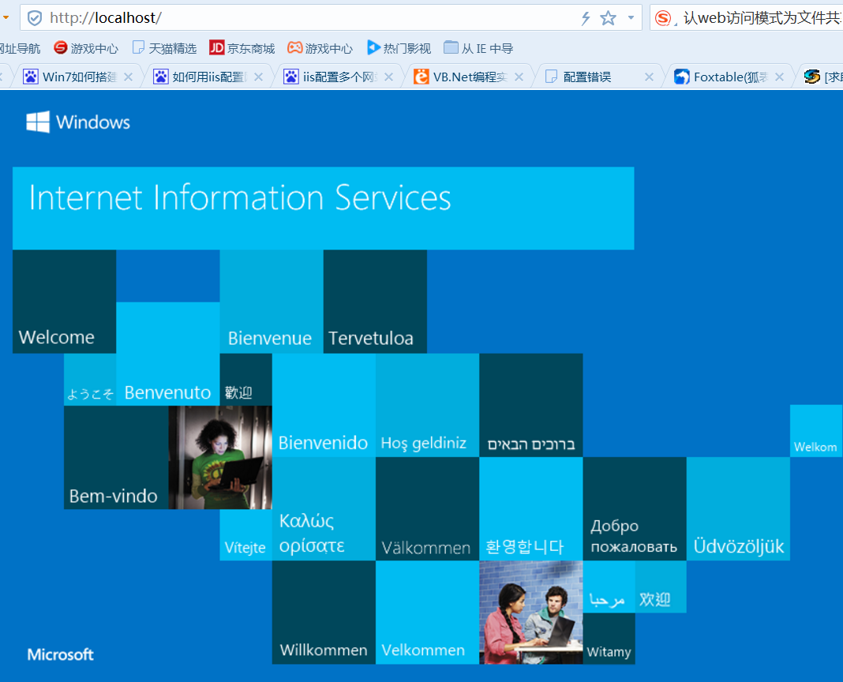Click the Microsoft logo text
The width and height of the screenshot is (843, 682).
[60, 654]
